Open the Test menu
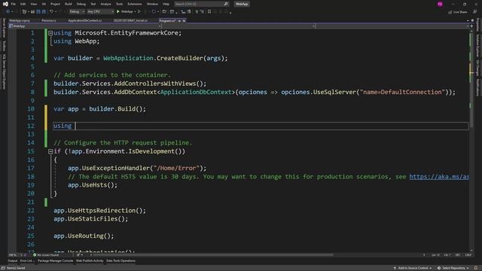 click(x=93, y=4)
